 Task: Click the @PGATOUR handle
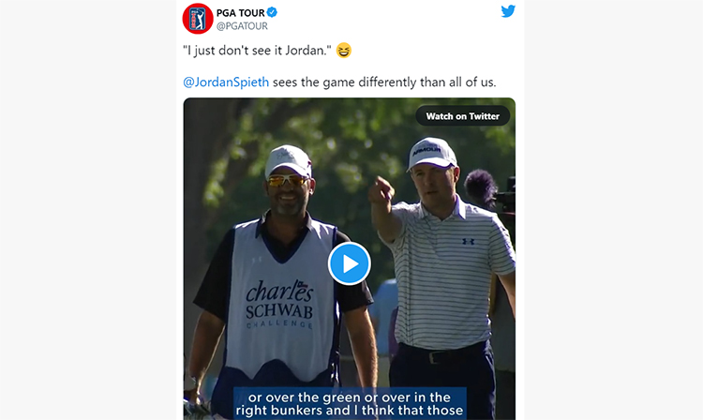(x=242, y=26)
